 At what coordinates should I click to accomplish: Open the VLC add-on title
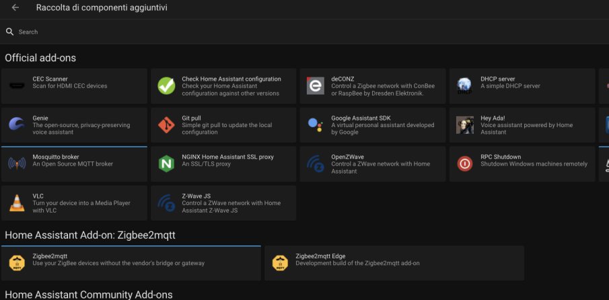[38, 196]
